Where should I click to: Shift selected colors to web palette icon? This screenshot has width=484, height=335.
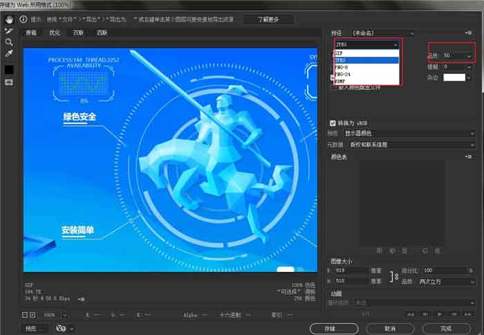393,251
